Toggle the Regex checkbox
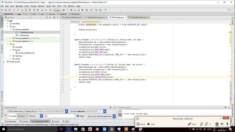The image size is (235, 132). [x=77, y=116]
